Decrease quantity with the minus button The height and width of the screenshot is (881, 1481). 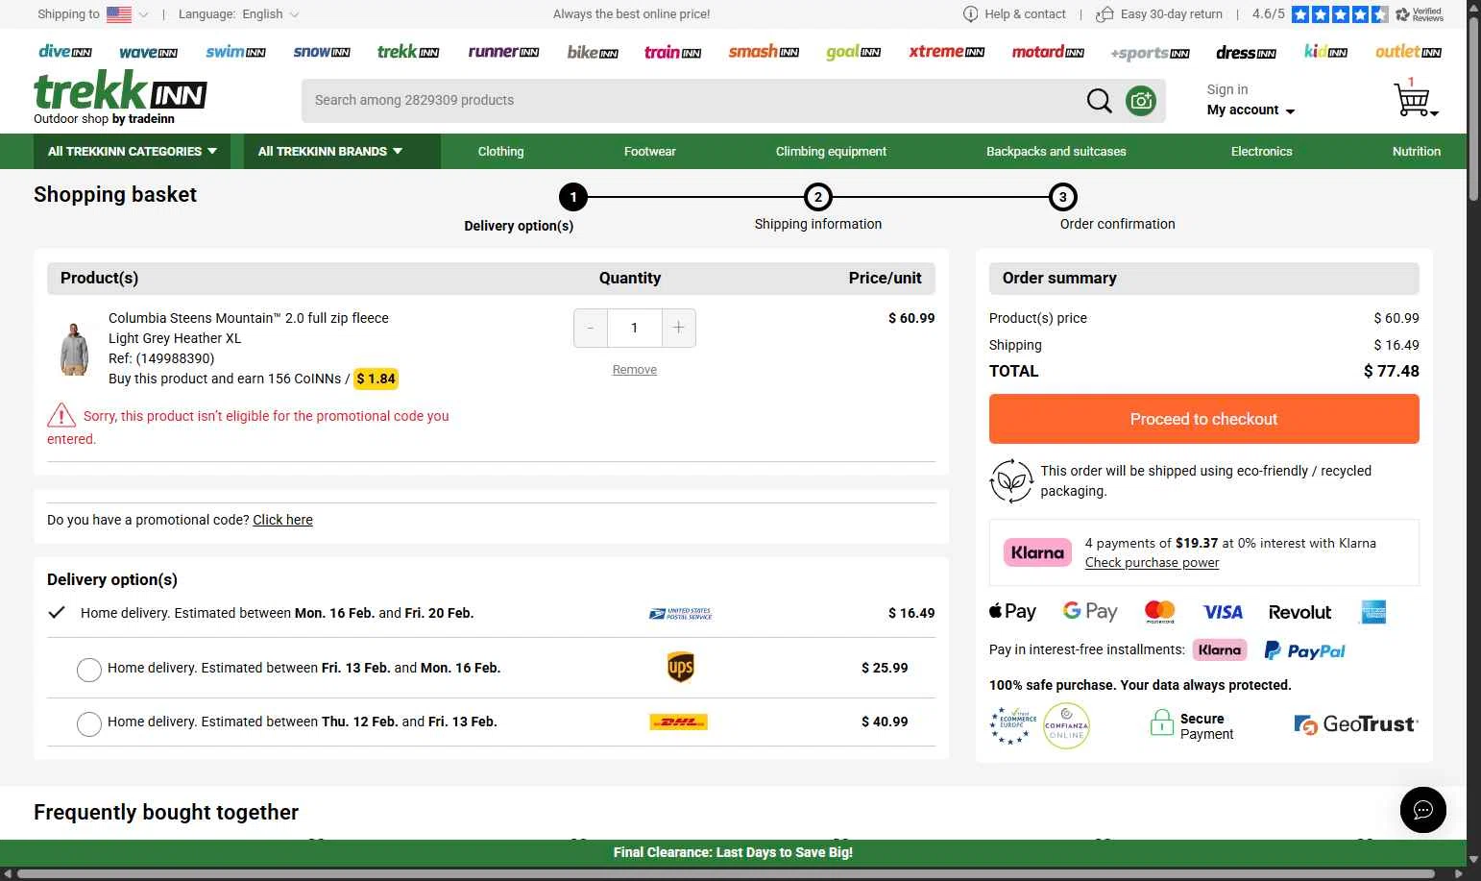click(x=591, y=328)
